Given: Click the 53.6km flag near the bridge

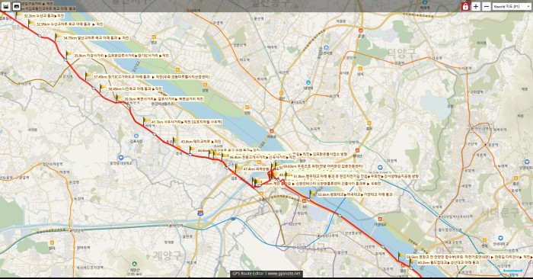Looking at the screenshot, I should coord(312,194).
